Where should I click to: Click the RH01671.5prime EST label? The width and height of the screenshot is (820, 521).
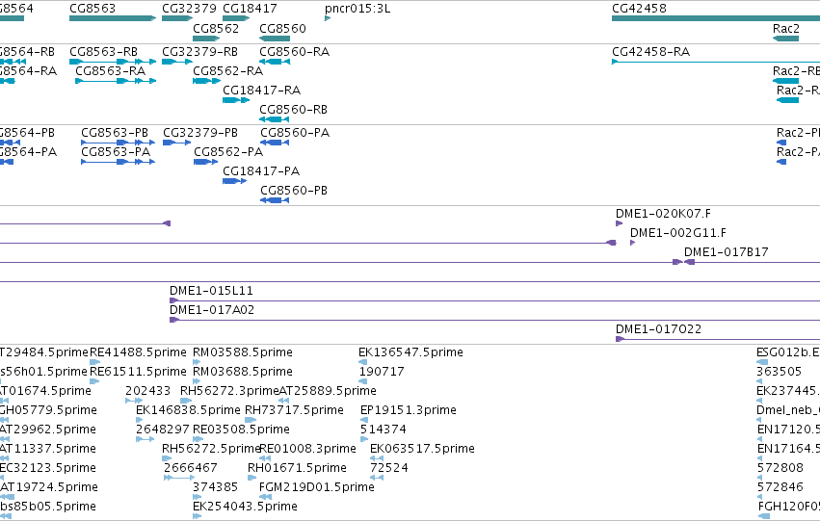pyautogui.click(x=297, y=469)
